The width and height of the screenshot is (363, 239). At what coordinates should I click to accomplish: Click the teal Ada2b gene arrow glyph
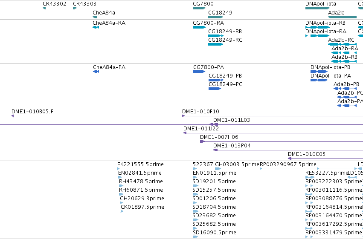(343, 17)
